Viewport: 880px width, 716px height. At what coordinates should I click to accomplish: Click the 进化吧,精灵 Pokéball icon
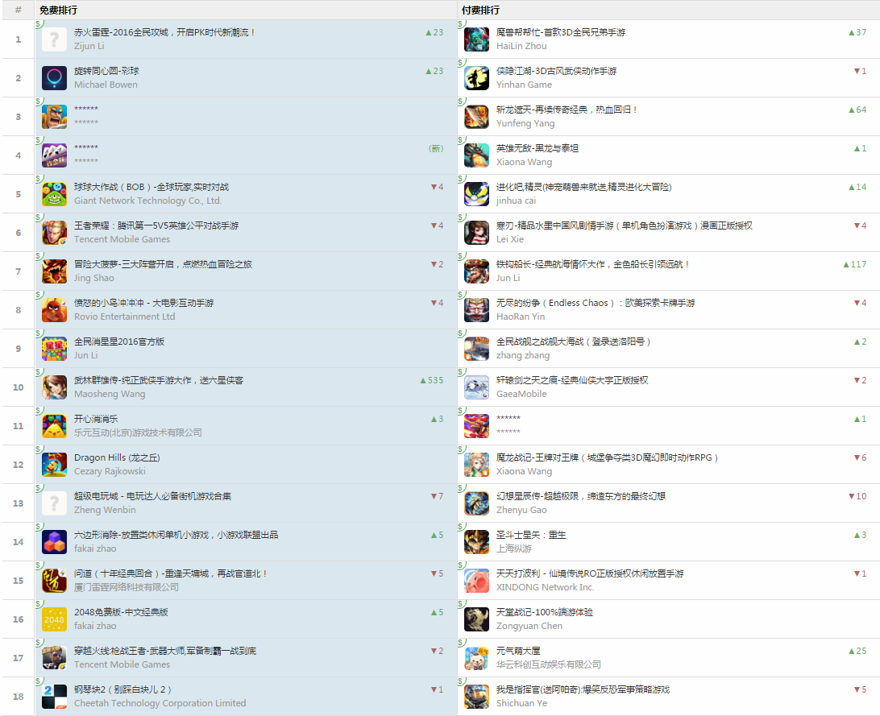click(x=476, y=194)
